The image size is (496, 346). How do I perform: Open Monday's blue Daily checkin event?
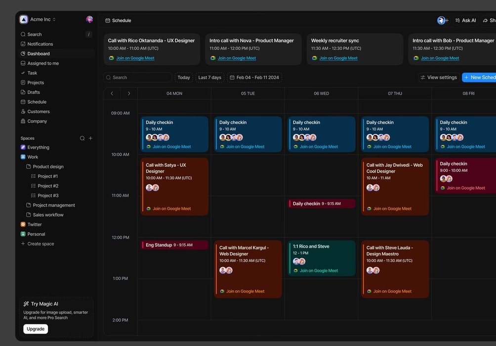(174, 134)
